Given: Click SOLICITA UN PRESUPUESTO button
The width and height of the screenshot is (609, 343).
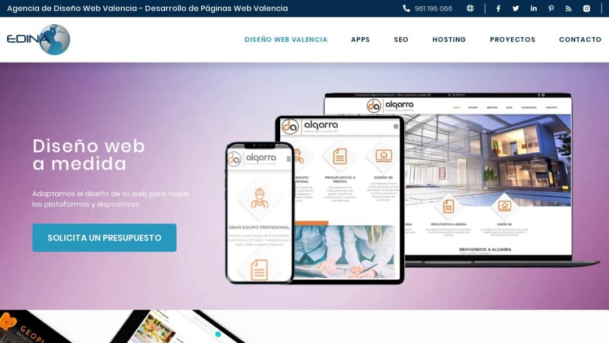Looking at the screenshot, I should (x=104, y=238).
